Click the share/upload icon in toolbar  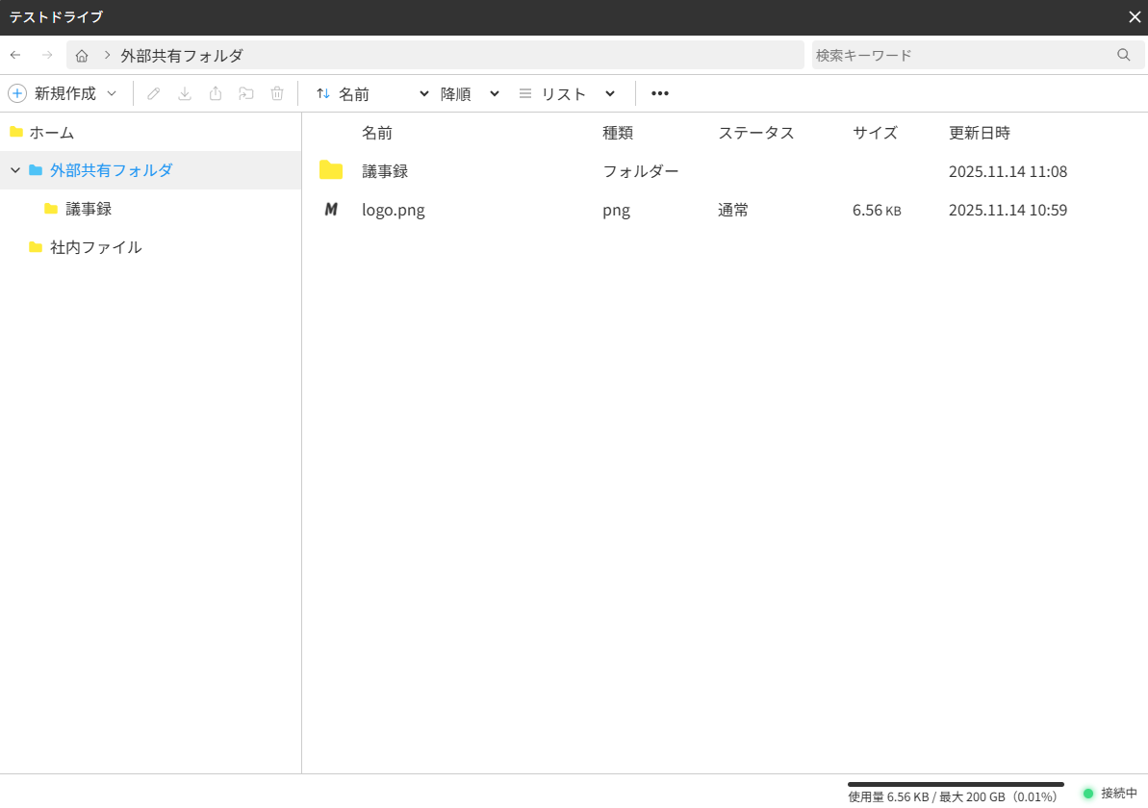(216, 93)
